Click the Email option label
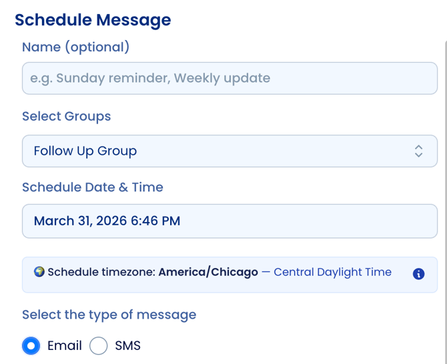 [65, 346]
